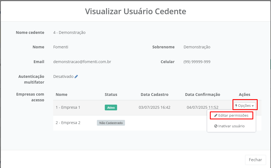Click the lightning bolt icon in Opções
The width and height of the screenshot is (271, 168).
236,106
